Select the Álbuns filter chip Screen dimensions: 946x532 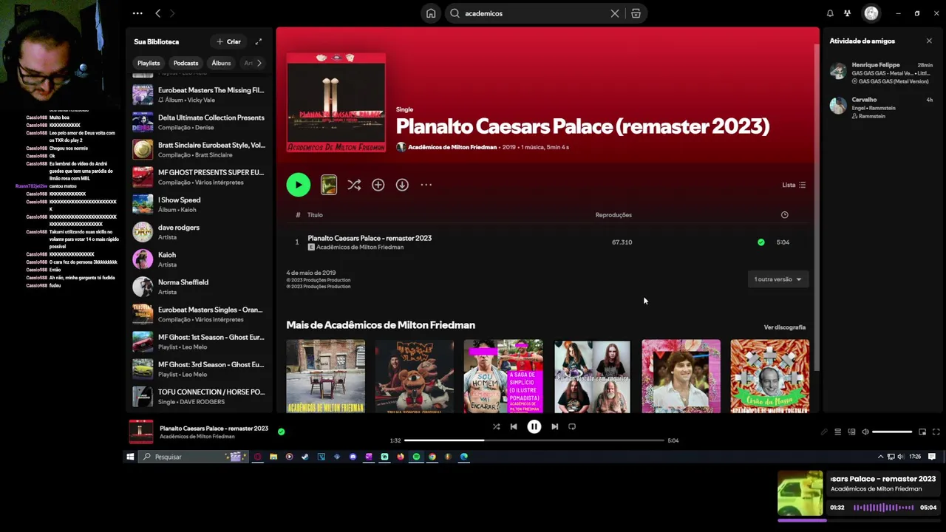[x=221, y=63]
